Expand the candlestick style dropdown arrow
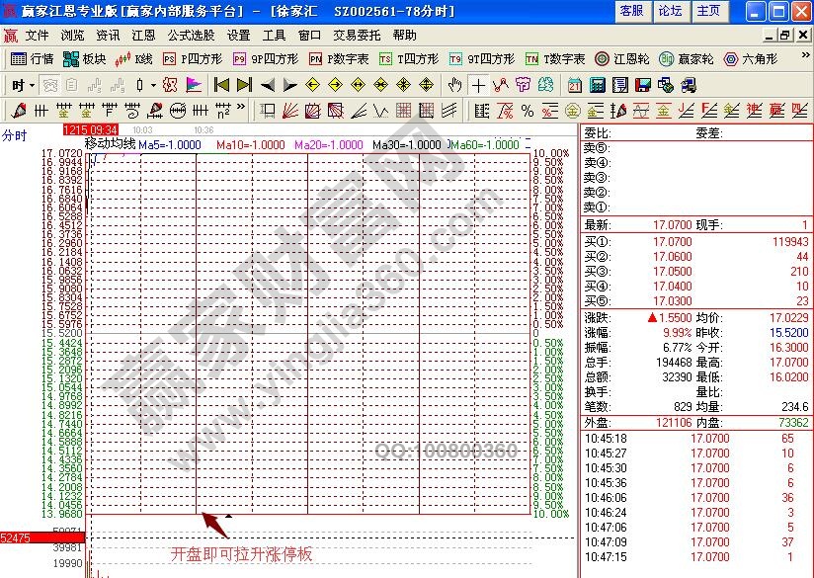 pos(153,85)
